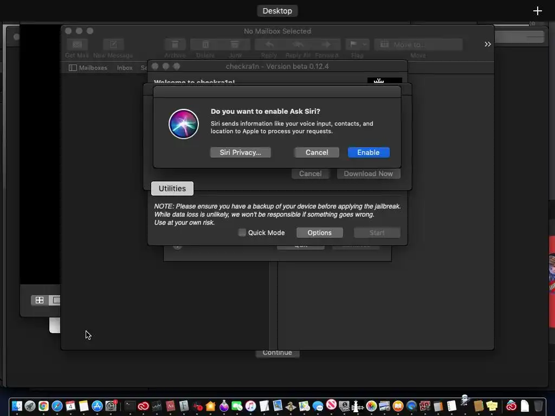Click Mailboxes in Mail favorites bar
This screenshot has width=555, height=416.
click(x=88, y=68)
